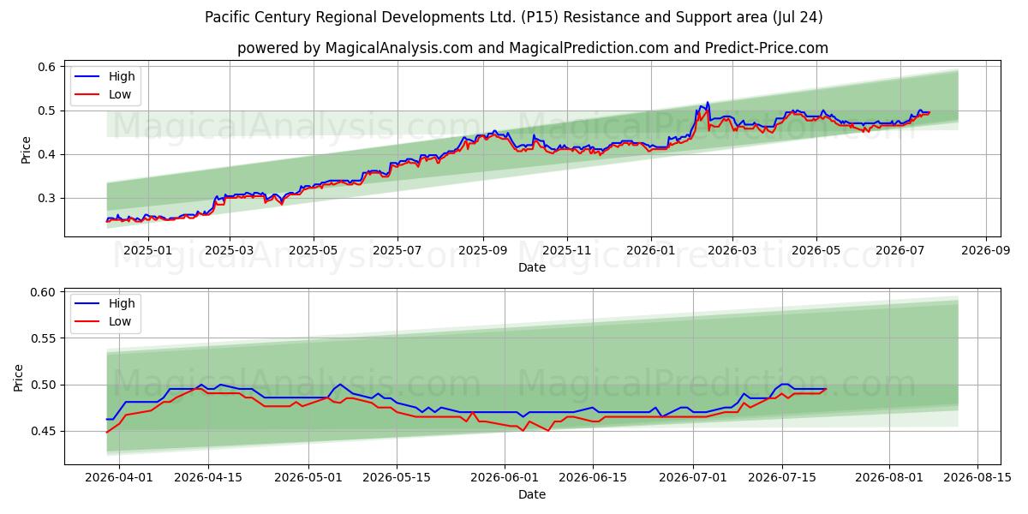Click the 0.60 y-axis tick in bottom chart
Image resolution: width=1028 pixels, height=514 pixels.
click(45, 292)
